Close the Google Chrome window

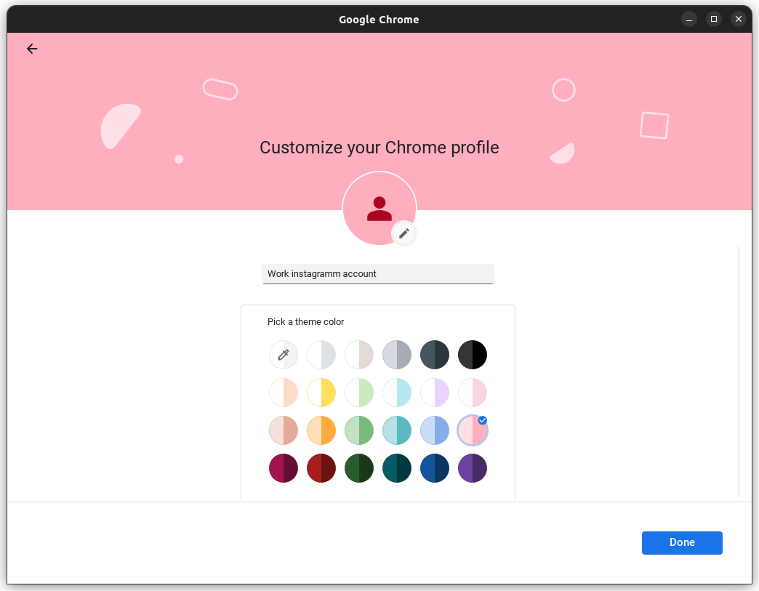coord(738,20)
